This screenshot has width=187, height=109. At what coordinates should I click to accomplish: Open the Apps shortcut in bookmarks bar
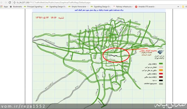coord(4,7)
